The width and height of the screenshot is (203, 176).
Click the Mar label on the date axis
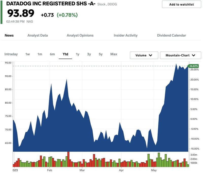(x=82, y=170)
